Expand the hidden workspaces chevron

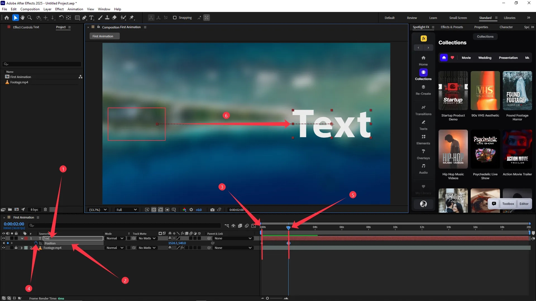pyautogui.click(x=528, y=18)
